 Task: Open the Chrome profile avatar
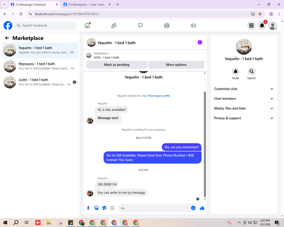click(x=271, y=14)
